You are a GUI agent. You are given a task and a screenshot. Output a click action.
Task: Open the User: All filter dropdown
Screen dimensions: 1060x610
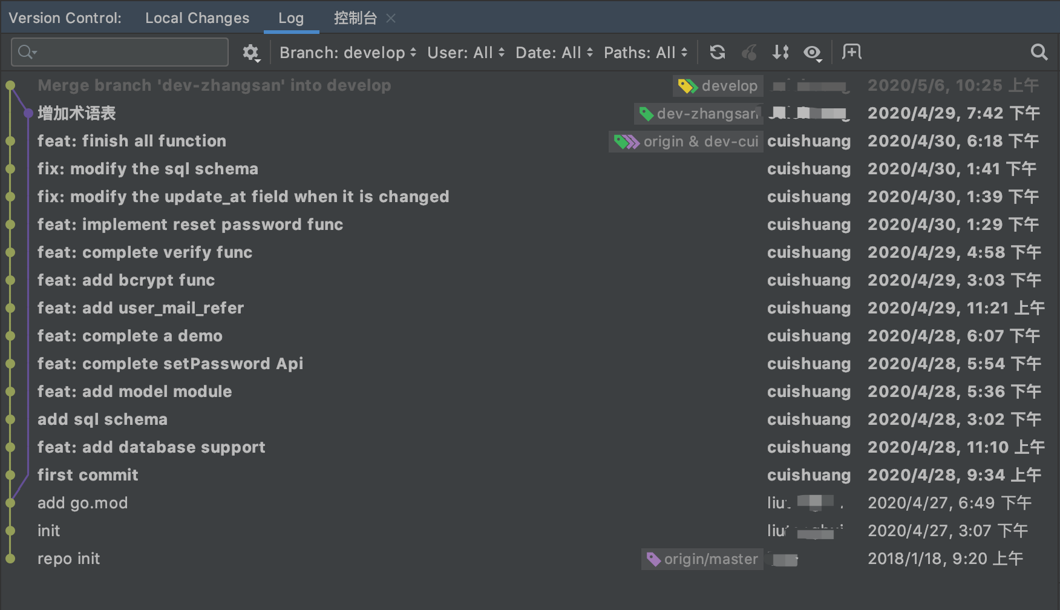coord(465,53)
